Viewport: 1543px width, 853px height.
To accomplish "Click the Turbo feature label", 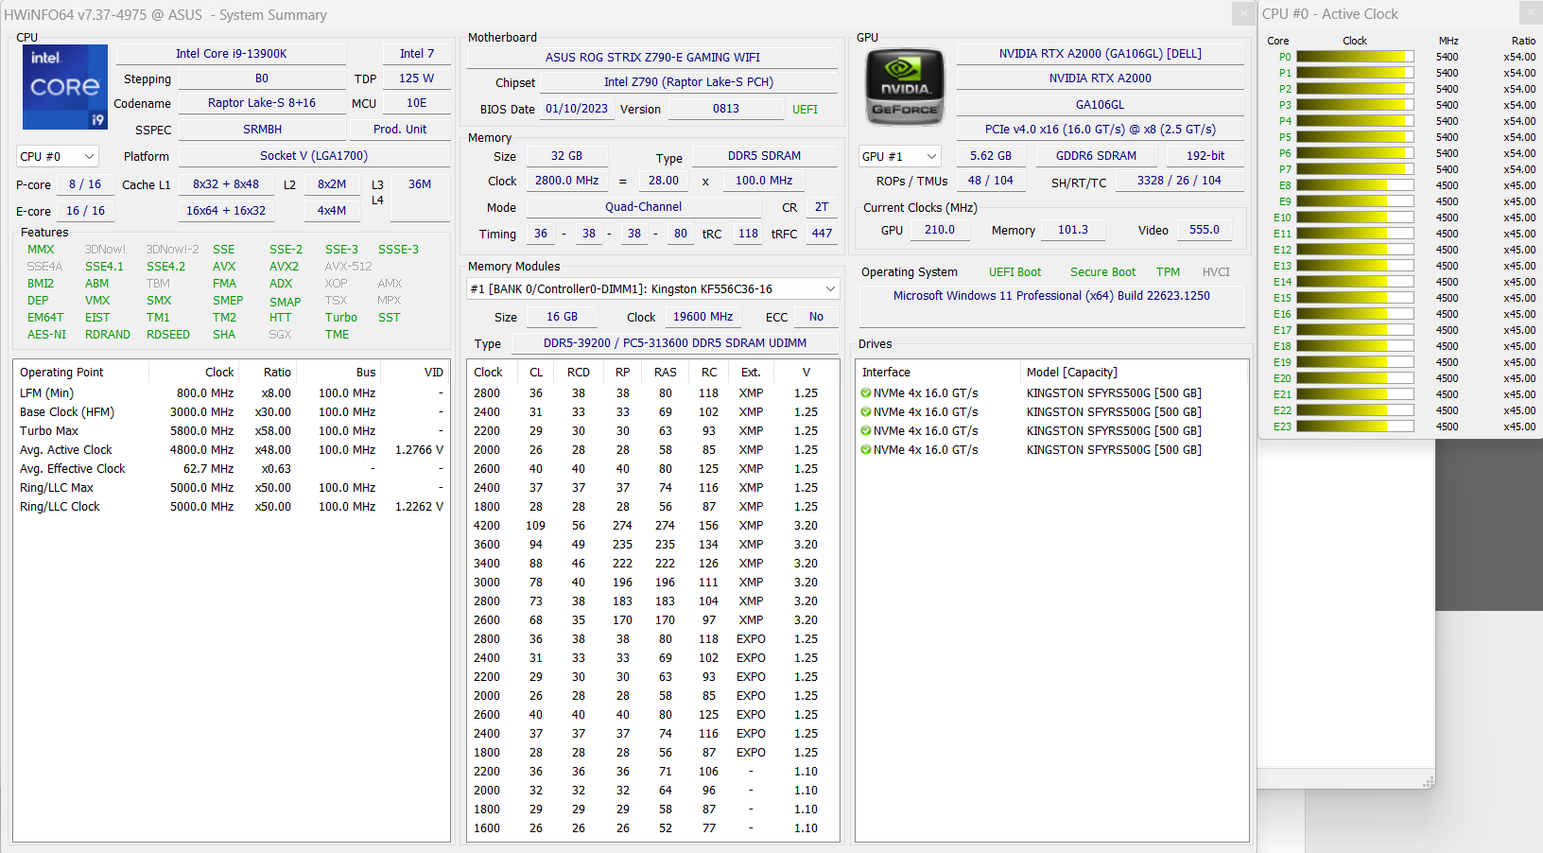I will tap(341, 318).
